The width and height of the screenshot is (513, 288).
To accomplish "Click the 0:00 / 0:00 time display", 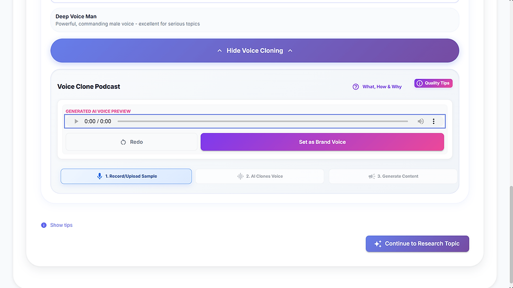I will click(98, 121).
